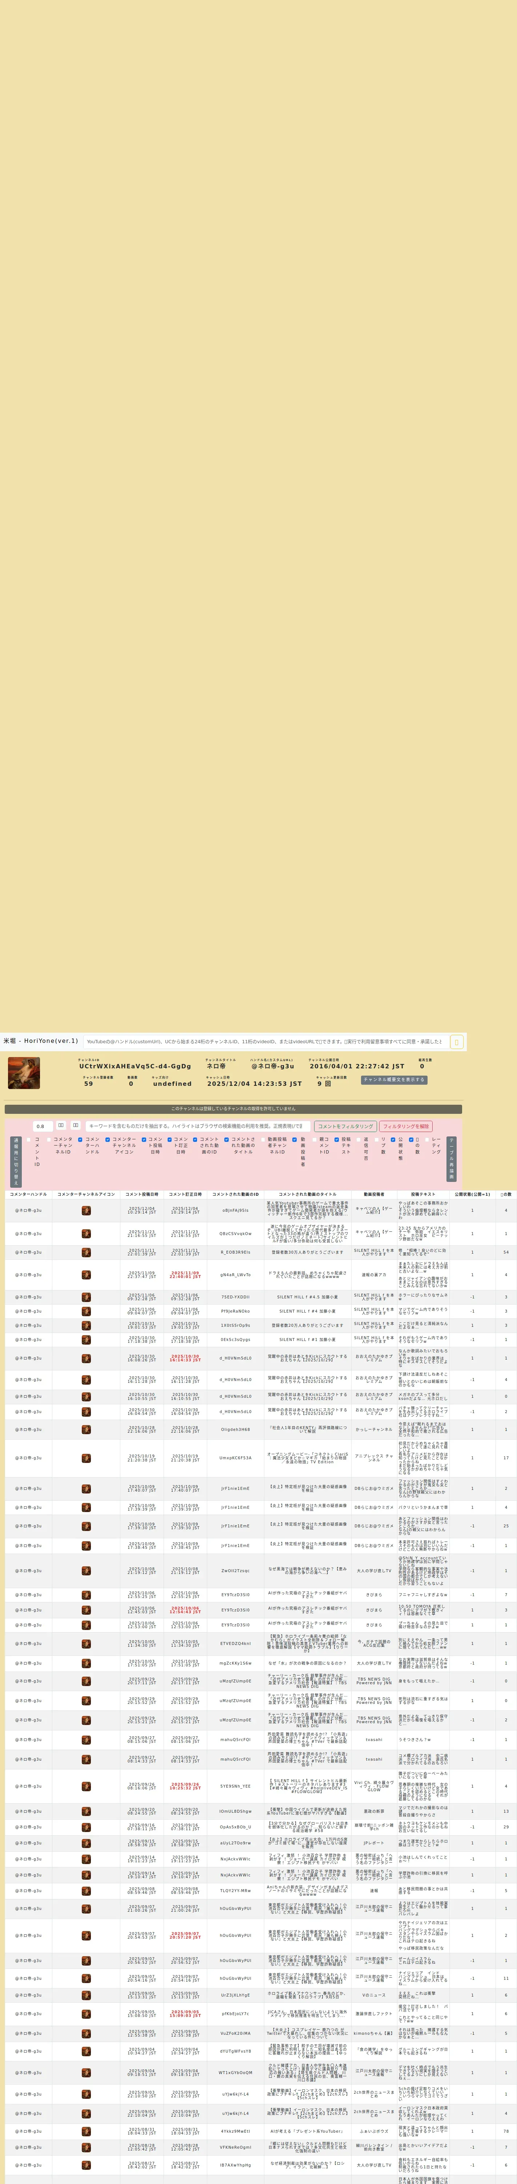Click the 公開状態(公開=1) column header
Image resolution: width=517 pixels, height=2184 pixels.
(472, 1194)
